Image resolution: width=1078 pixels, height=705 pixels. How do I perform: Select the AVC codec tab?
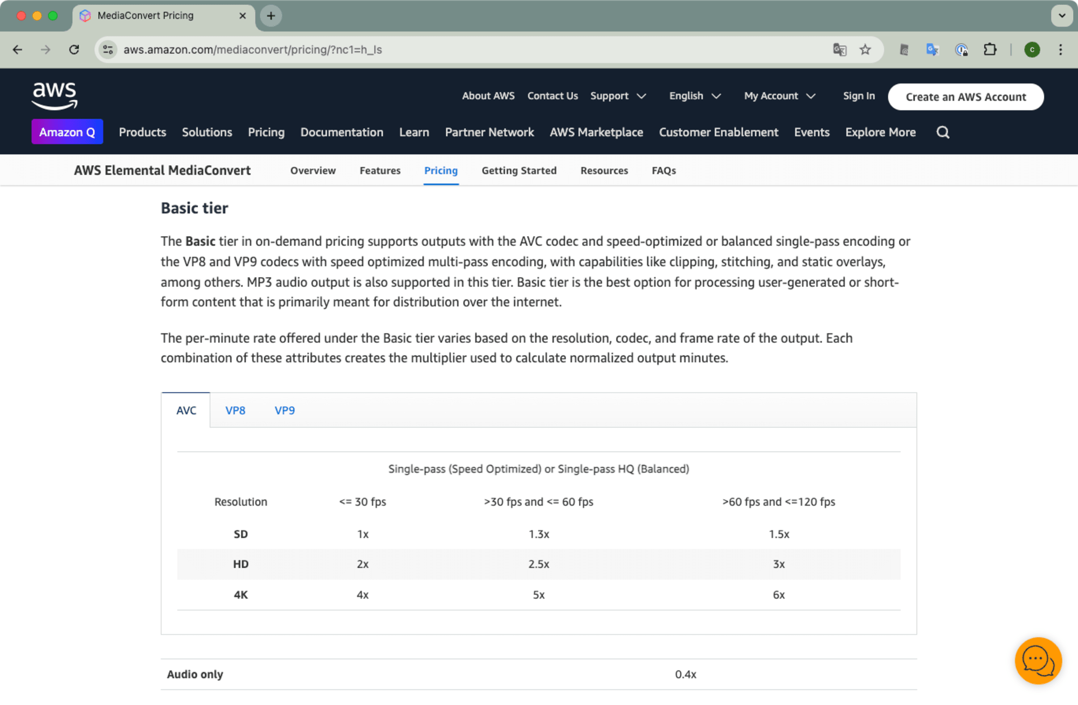click(x=186, y=410)
